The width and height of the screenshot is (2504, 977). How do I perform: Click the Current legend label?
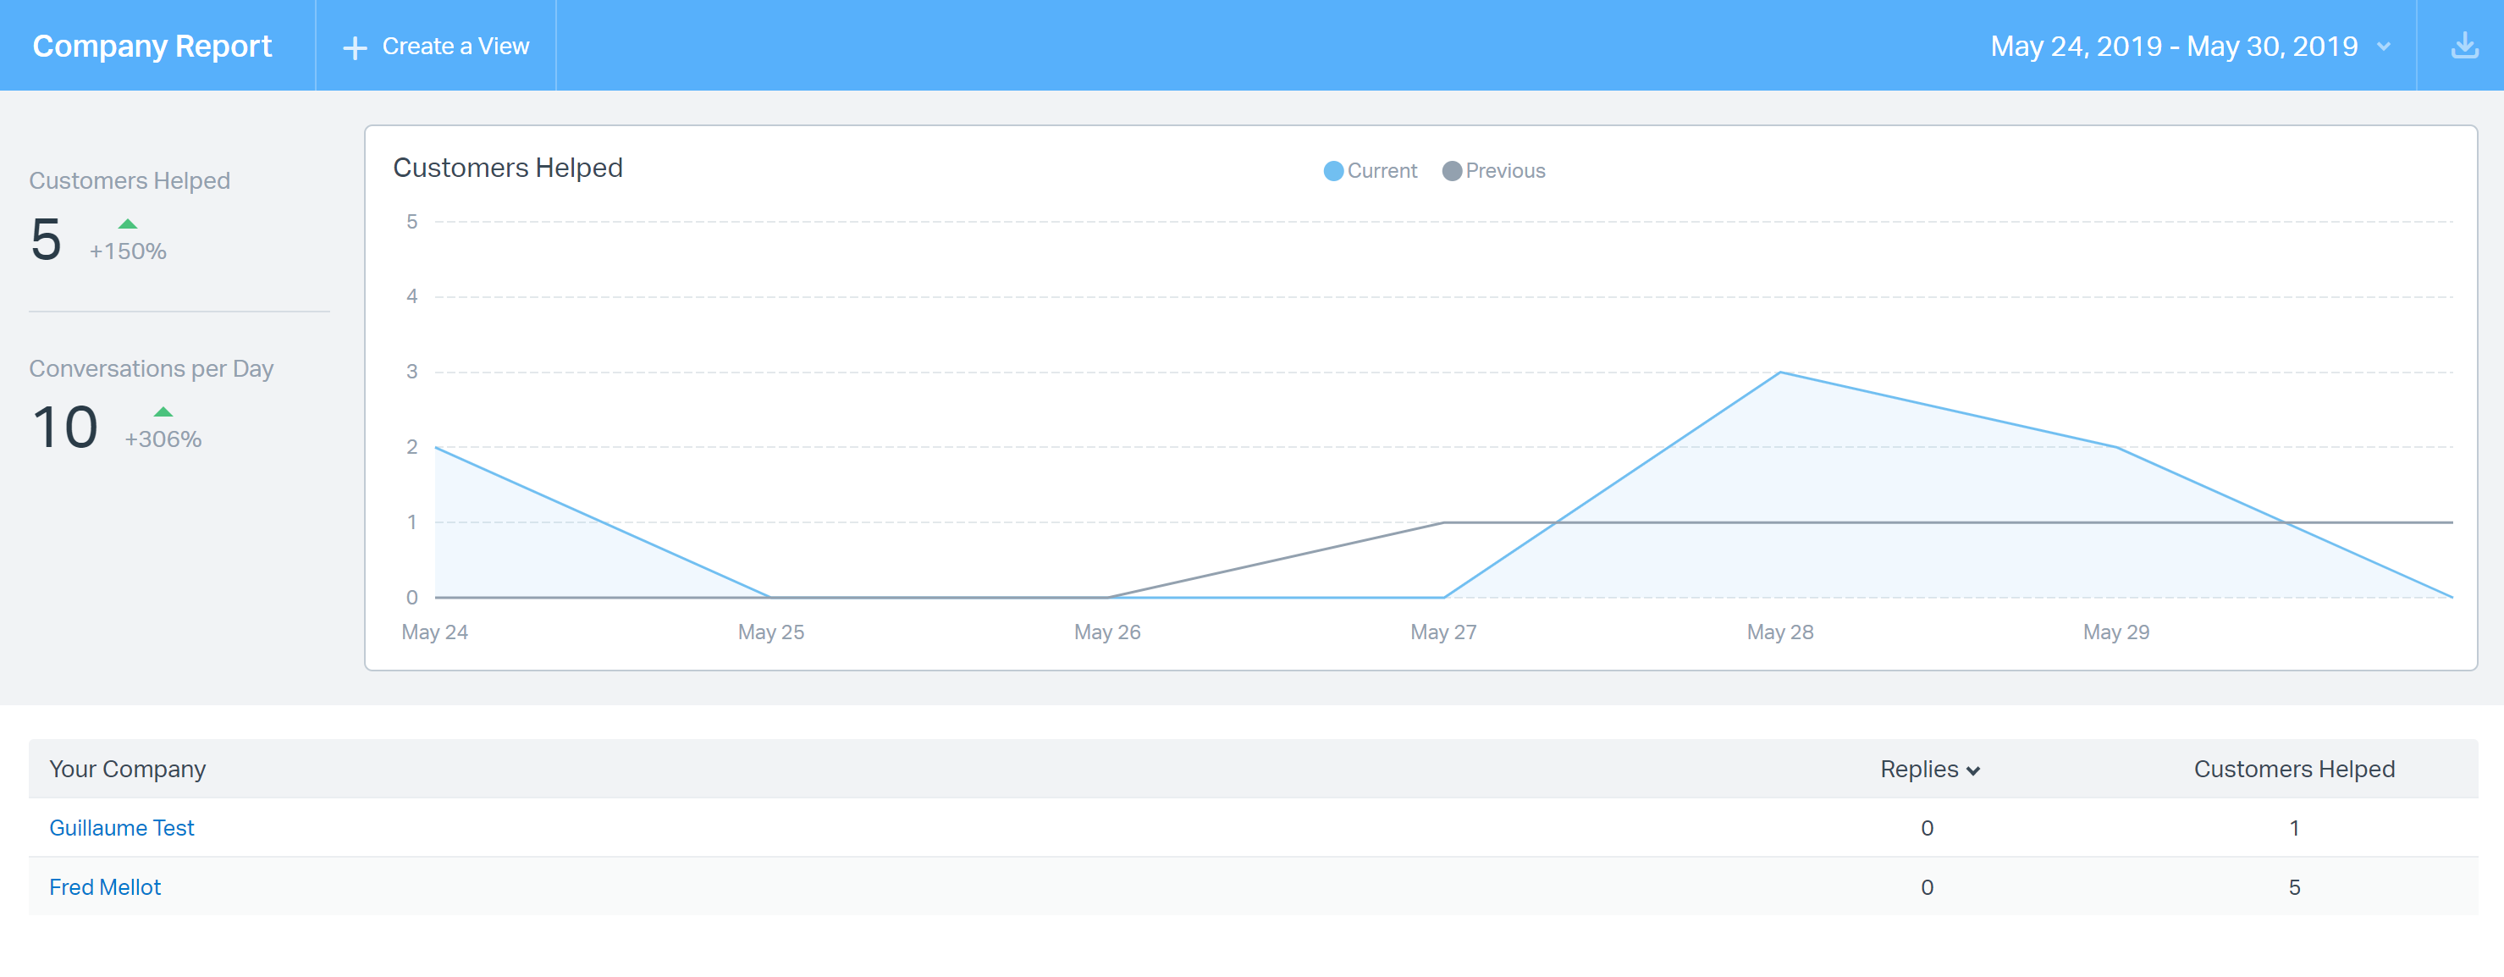[x=1382, y=171]
